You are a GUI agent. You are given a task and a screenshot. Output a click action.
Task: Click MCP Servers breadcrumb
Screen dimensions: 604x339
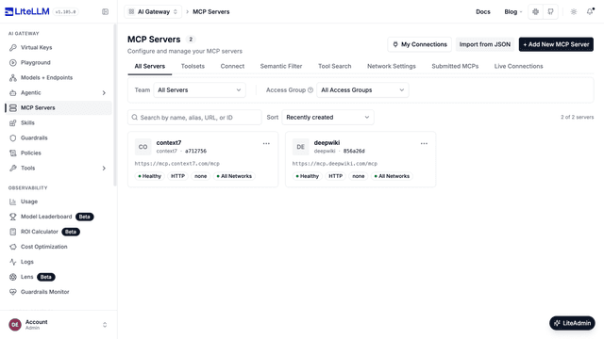(211, 12)
